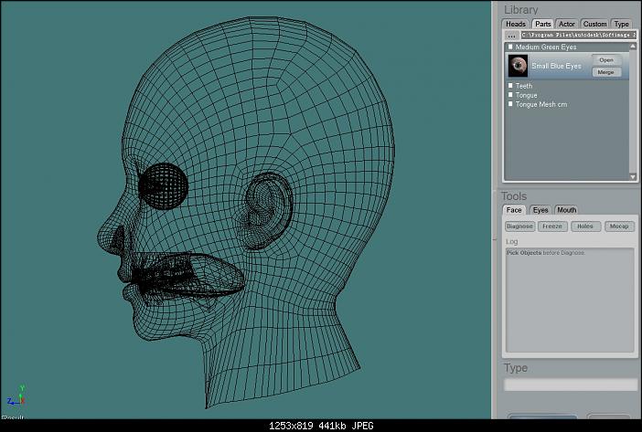Click the Holes button

[x=585, y=227]
